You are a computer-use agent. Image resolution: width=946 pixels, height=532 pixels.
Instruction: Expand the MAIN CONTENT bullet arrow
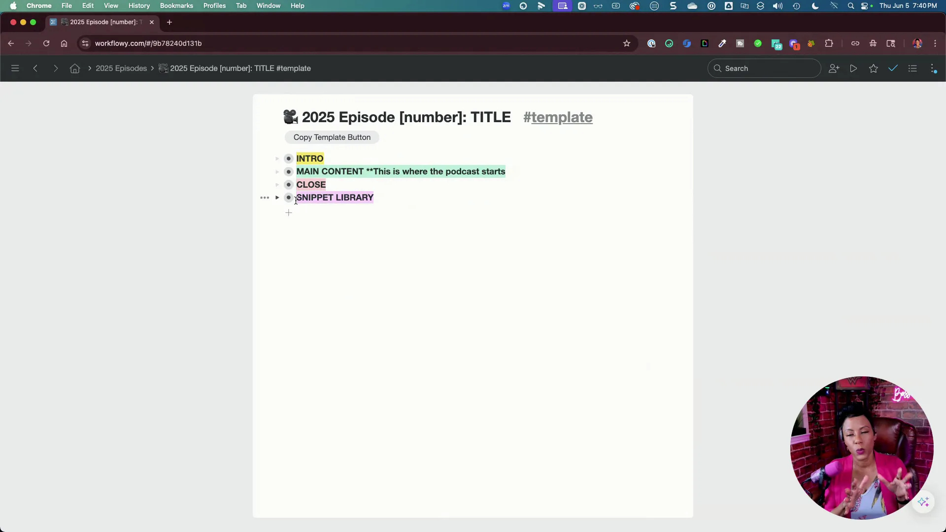[x=277, y=171]
